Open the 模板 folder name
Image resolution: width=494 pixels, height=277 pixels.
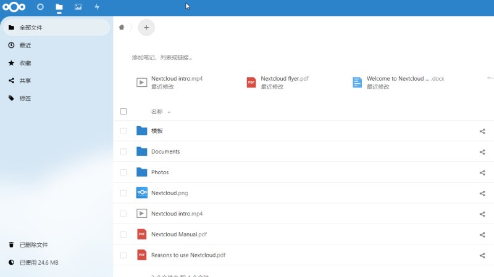(157, 131)
